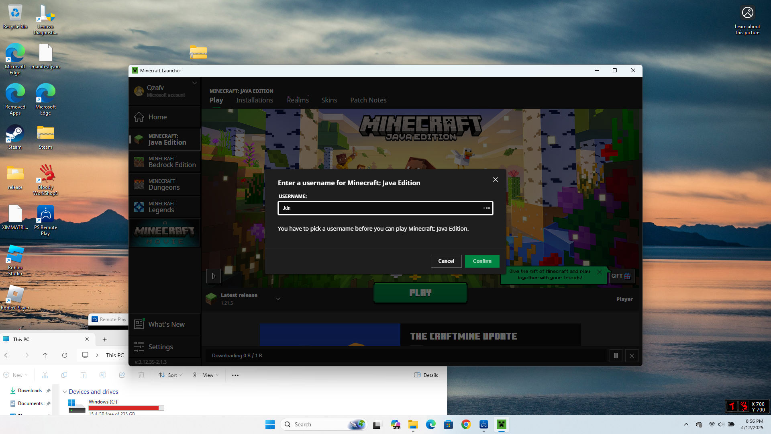This screenshot has height=434, width=771.
Task: Click the GIFT button
Action: pos(622,276)
